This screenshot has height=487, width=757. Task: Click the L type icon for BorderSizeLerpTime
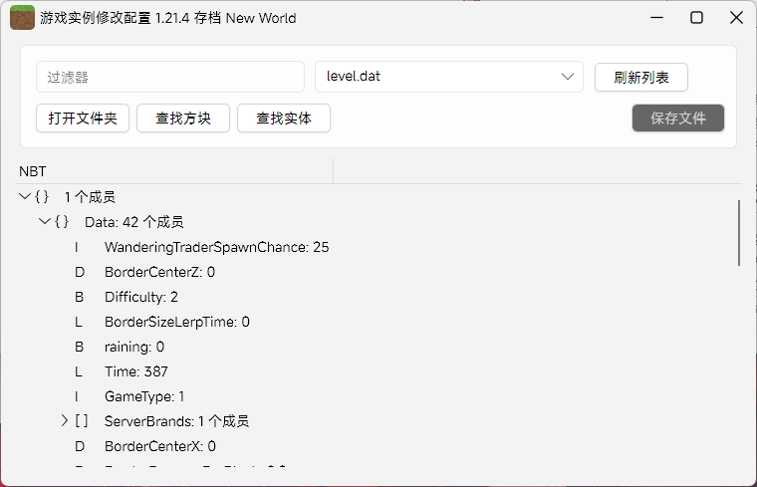(79, 322)
